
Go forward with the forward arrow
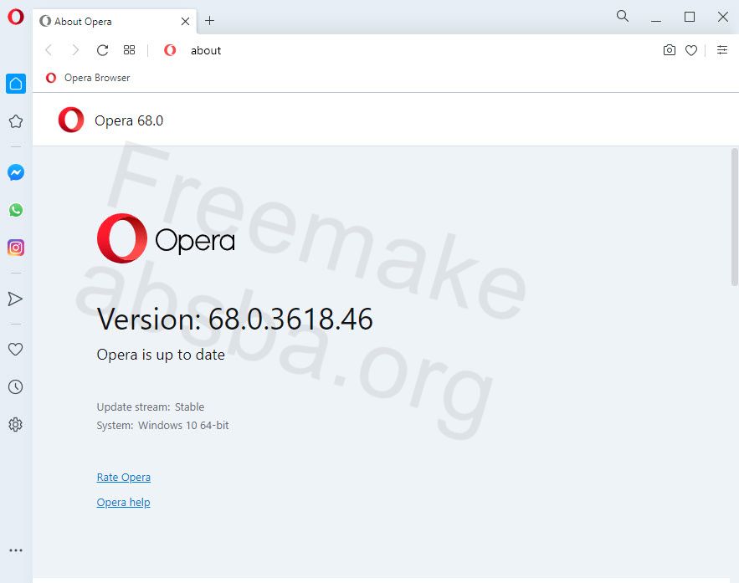click(75, 50)
